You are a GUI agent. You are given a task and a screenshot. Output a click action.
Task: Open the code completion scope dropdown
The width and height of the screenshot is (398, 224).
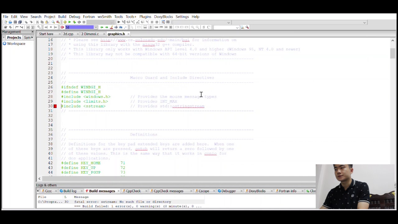[229, 22]
